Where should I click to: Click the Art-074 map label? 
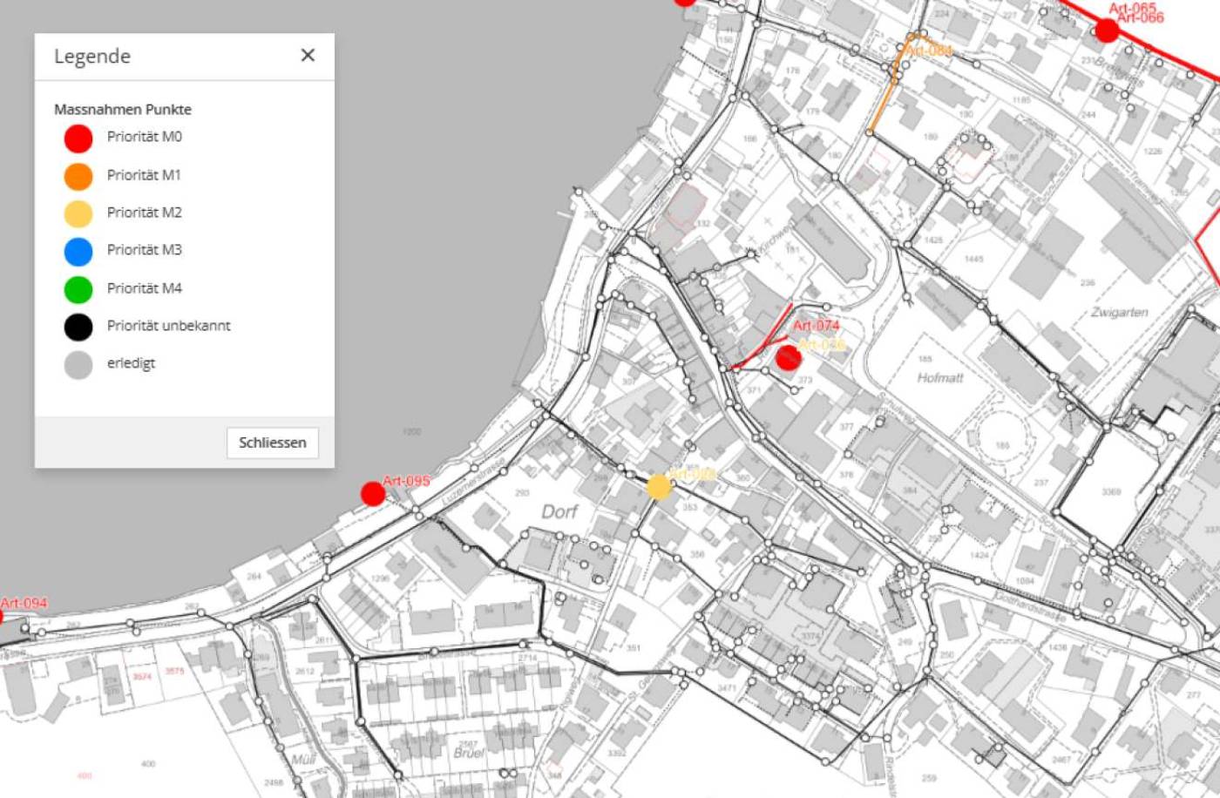[x=816, y=326]
